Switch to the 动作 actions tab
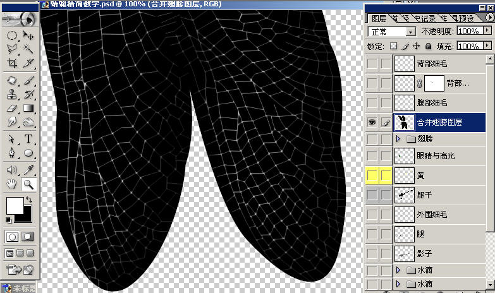The width and height of the screenshot is (495, 293). click(x=444, y=18)
